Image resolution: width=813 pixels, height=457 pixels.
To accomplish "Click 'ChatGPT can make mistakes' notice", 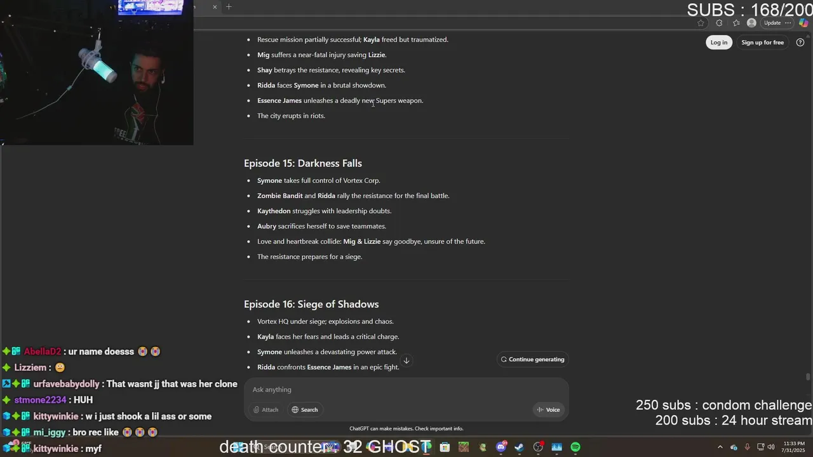I will (x=406, y=428).
